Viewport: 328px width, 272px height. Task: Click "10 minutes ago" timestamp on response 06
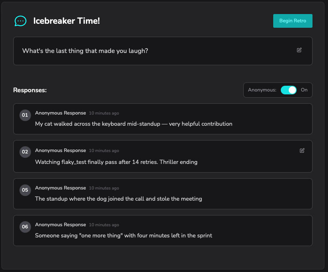[x=104, y=225]
